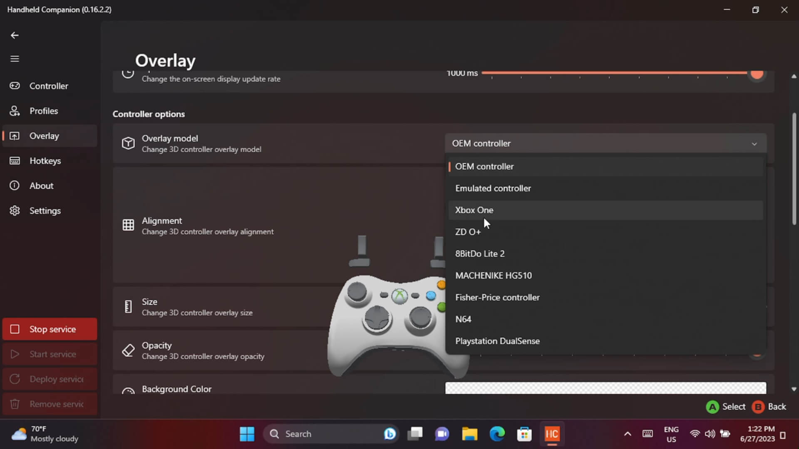Click the Background Color swatch
Image resolution: width=799 pixels, height=449 pixels.
pyautogui.click(x=605, y=388)
